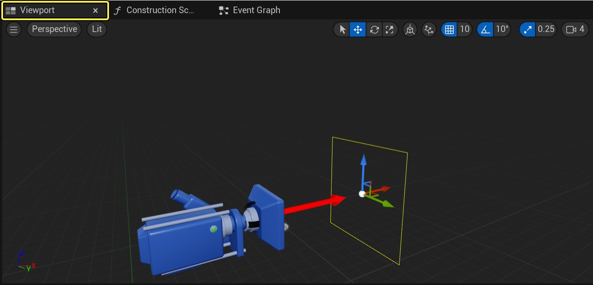Viewport: 593px width, 285px height.
Task: Toggle scale snapping
Action: pyautogui.click(x=527, y=29)
